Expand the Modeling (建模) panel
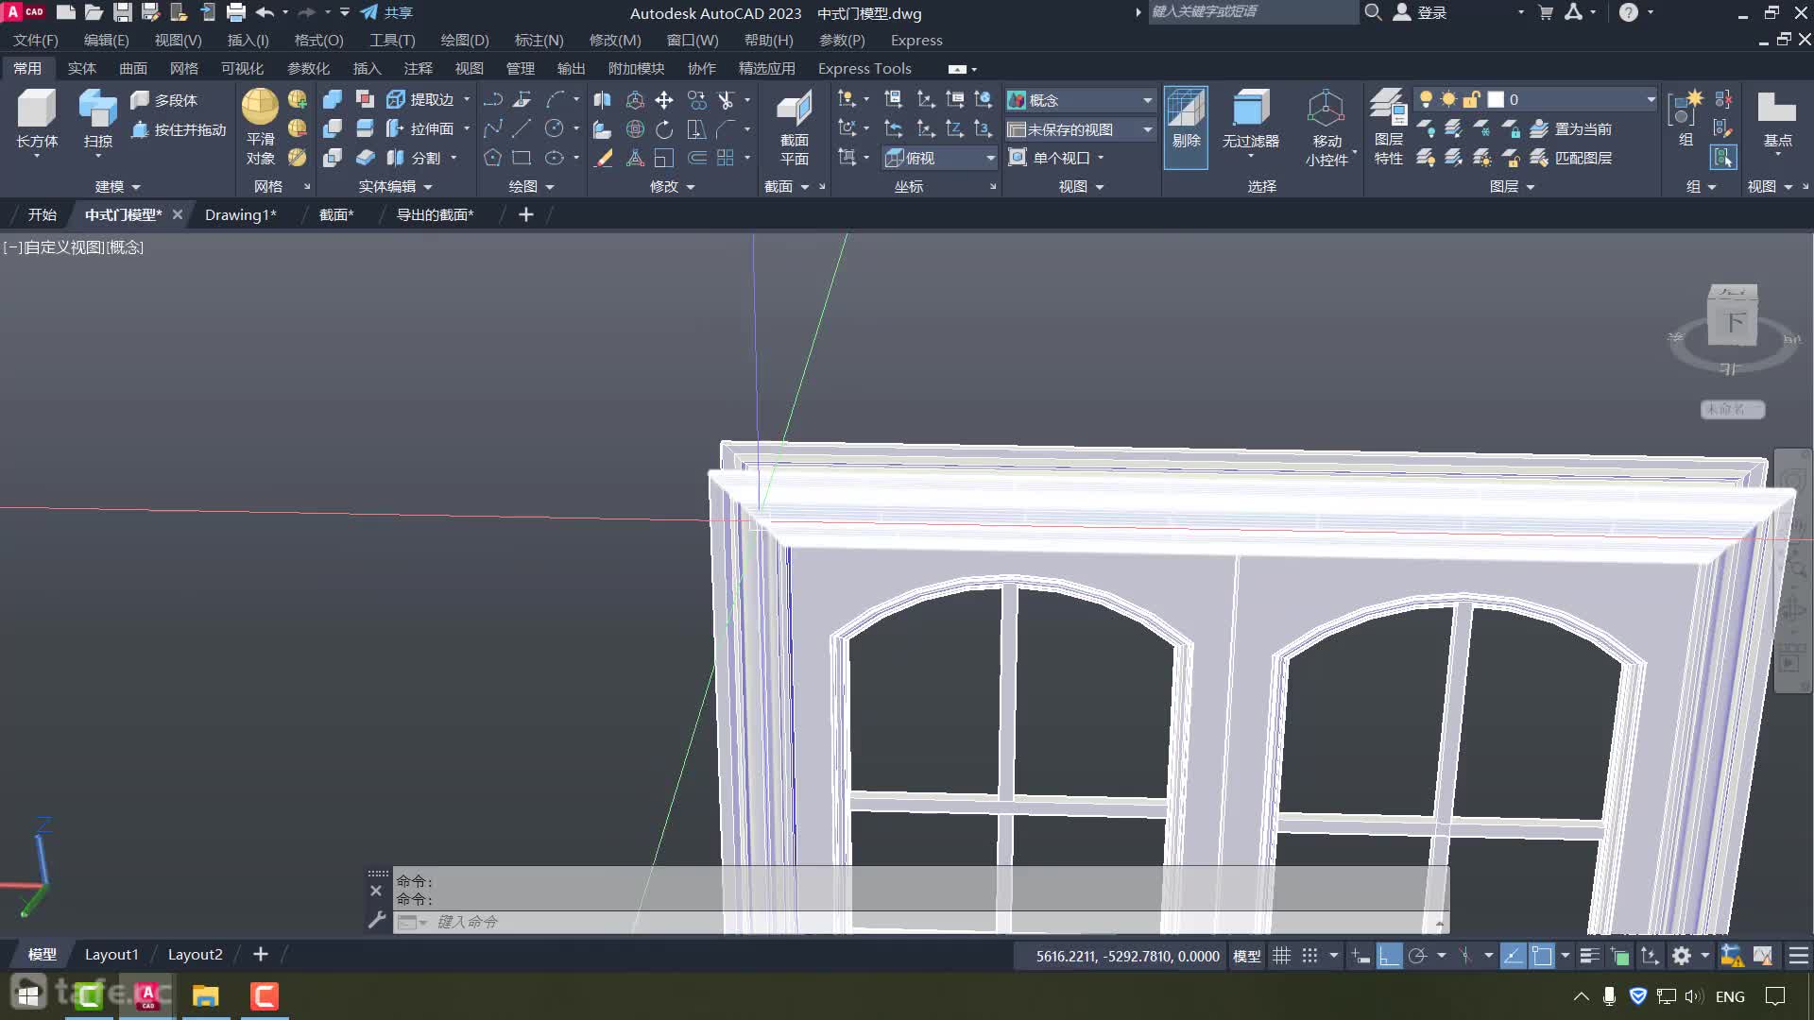1814x1020 pixels. [x=117, y=186]
